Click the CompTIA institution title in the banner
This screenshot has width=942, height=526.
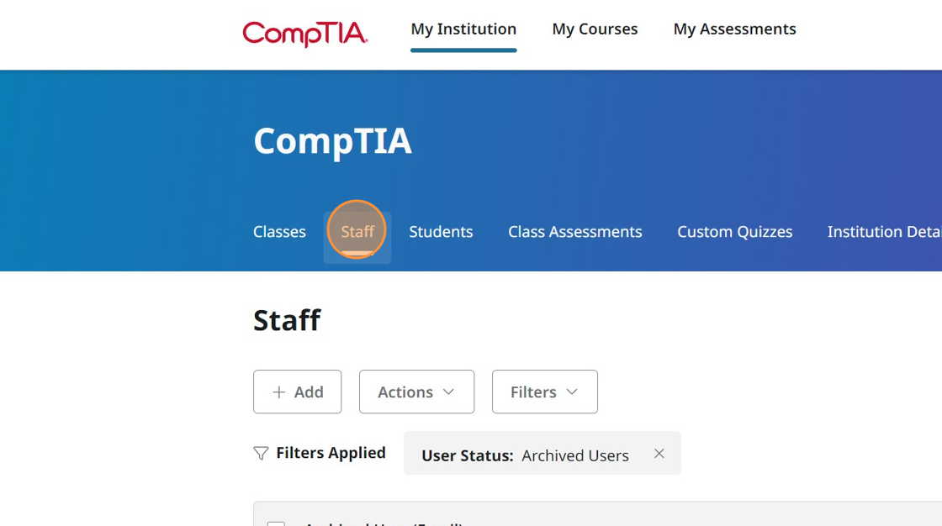tap(332, 141)
